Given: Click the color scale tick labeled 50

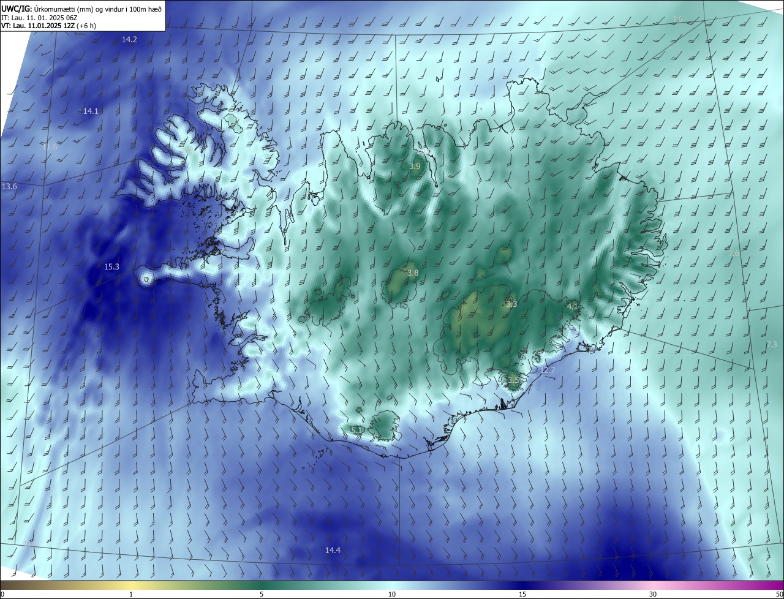Looking at the screenshot, I should pyautogui.click(x=779, y=594).
